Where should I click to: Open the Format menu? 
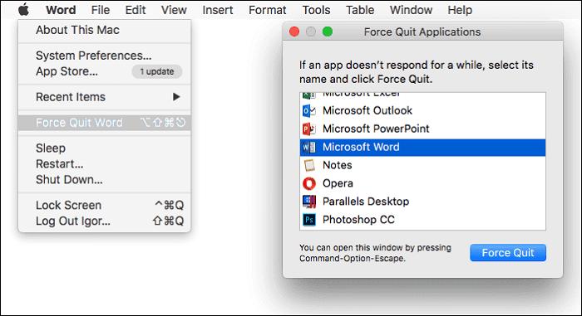coord(267,10)
